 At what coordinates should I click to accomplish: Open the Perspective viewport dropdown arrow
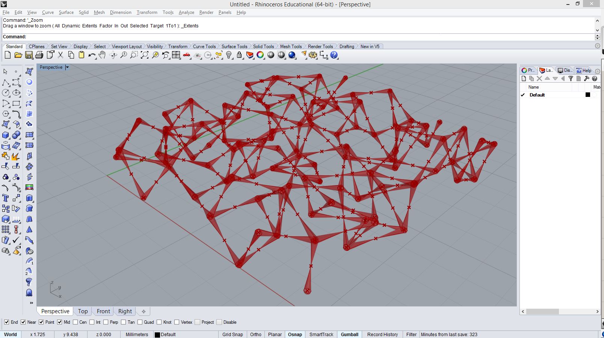click(x=67, y=67)
